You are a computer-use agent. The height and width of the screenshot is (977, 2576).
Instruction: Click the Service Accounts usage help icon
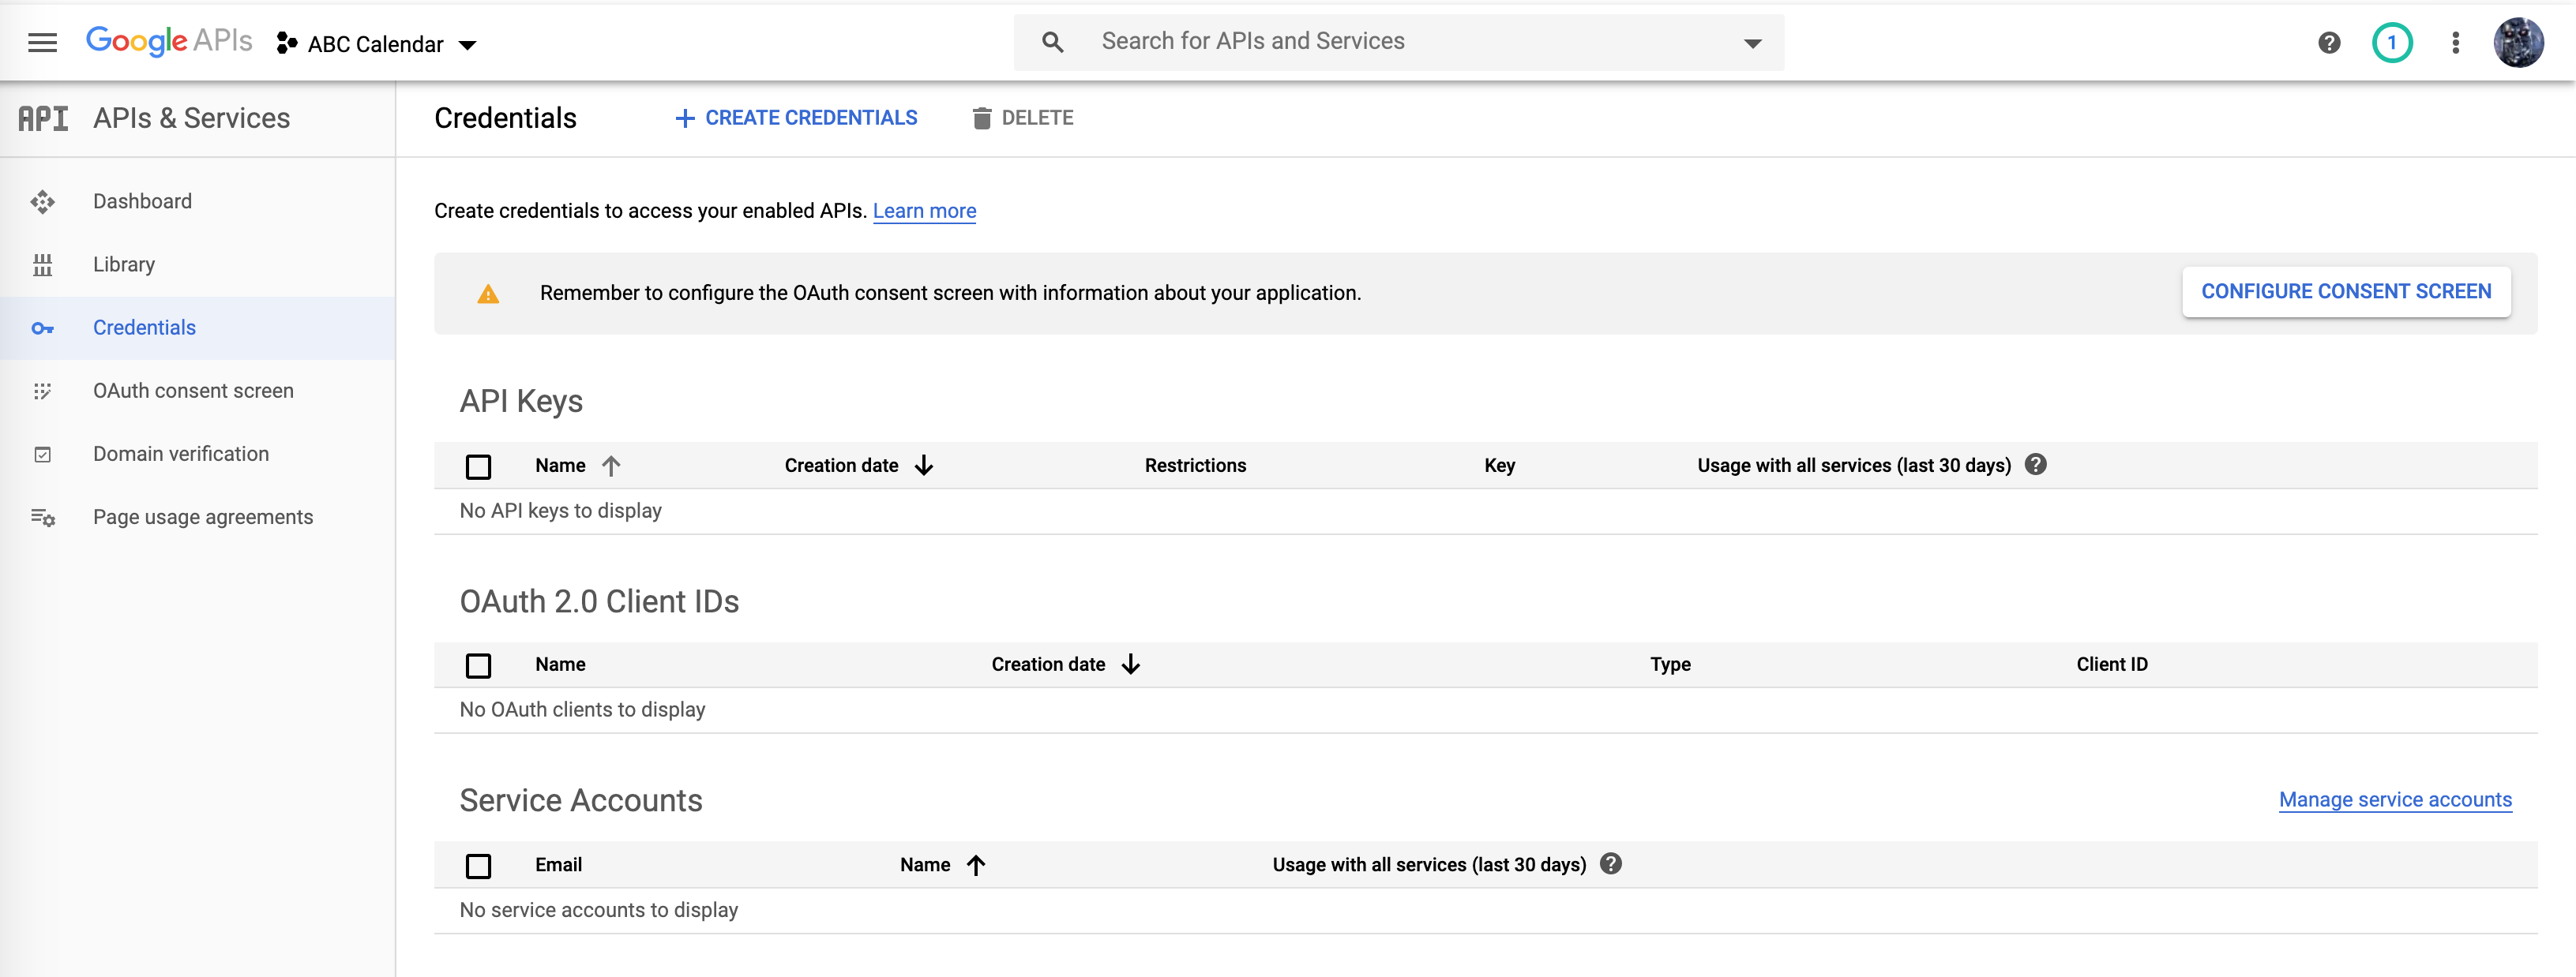click(1610, 864)
